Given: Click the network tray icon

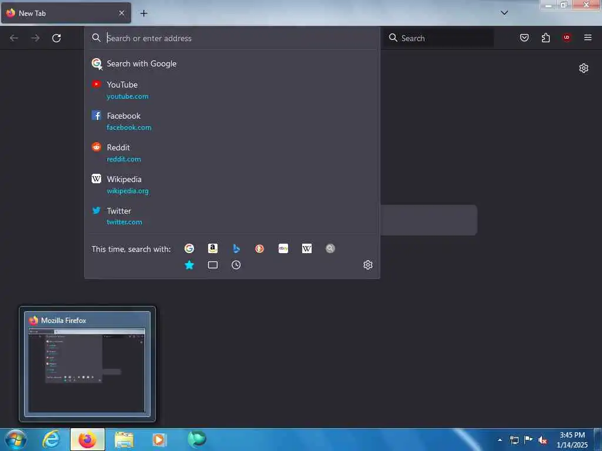Looking at the screenshot, I should [x=514, y=440].
